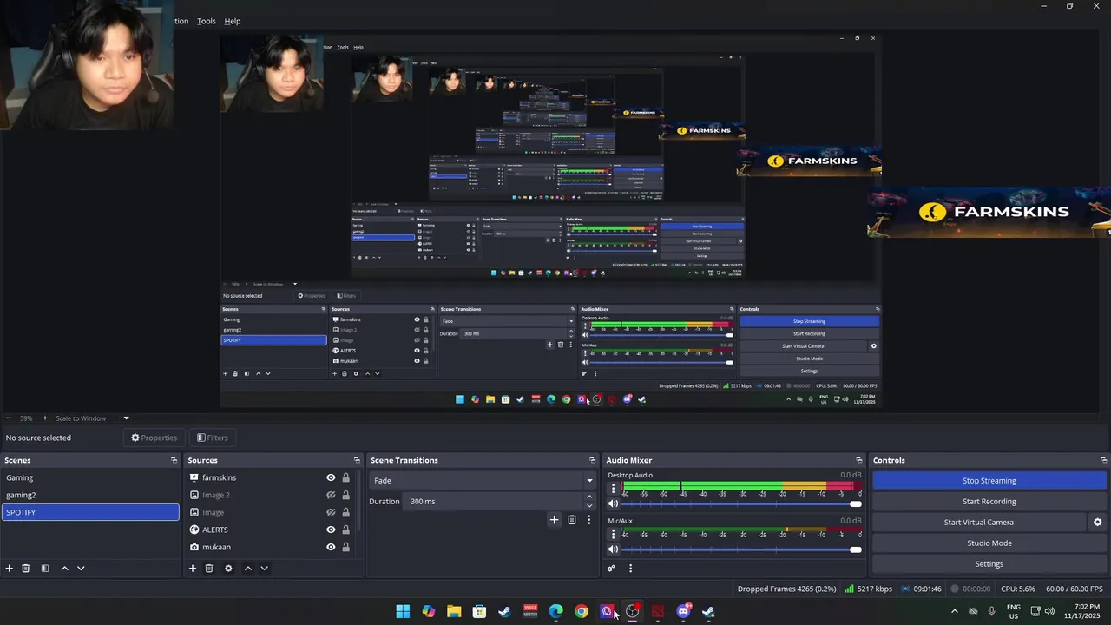
Task: Add a scene transition with plus icon
Action: 555,520
